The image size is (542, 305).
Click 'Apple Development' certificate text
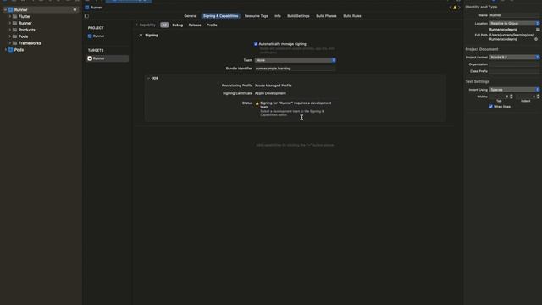[x=270, y=93]
